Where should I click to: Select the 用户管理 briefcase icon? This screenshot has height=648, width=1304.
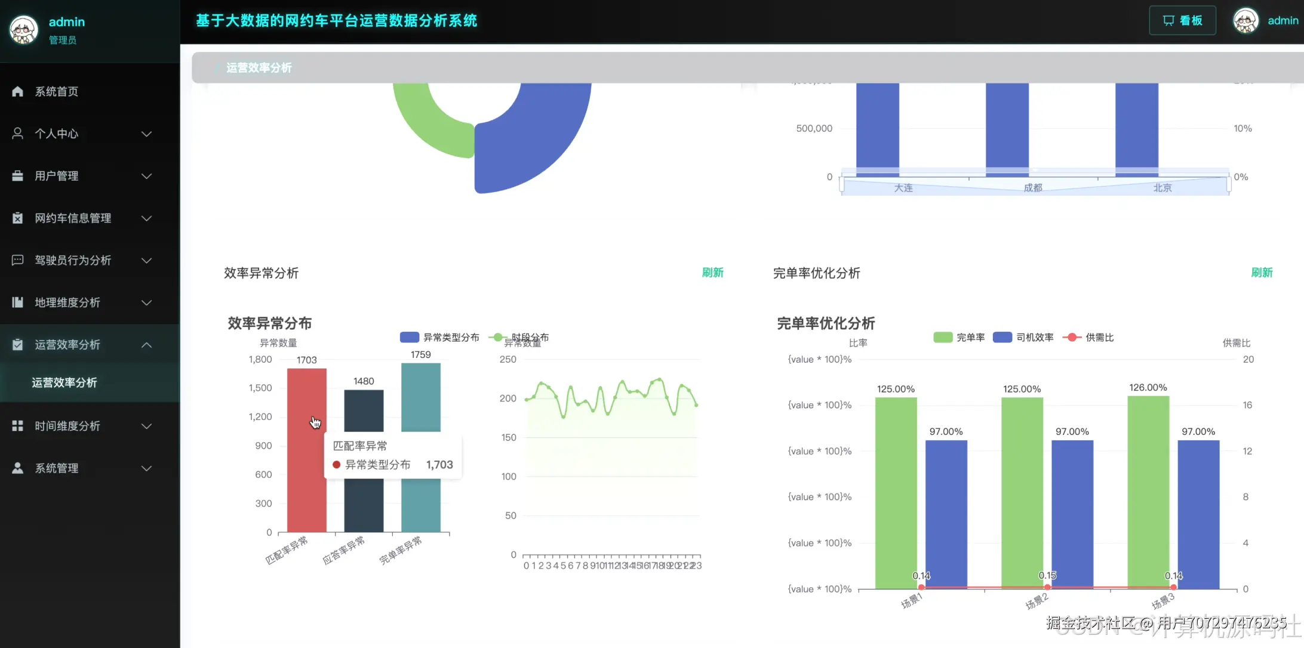coord(17,175)
